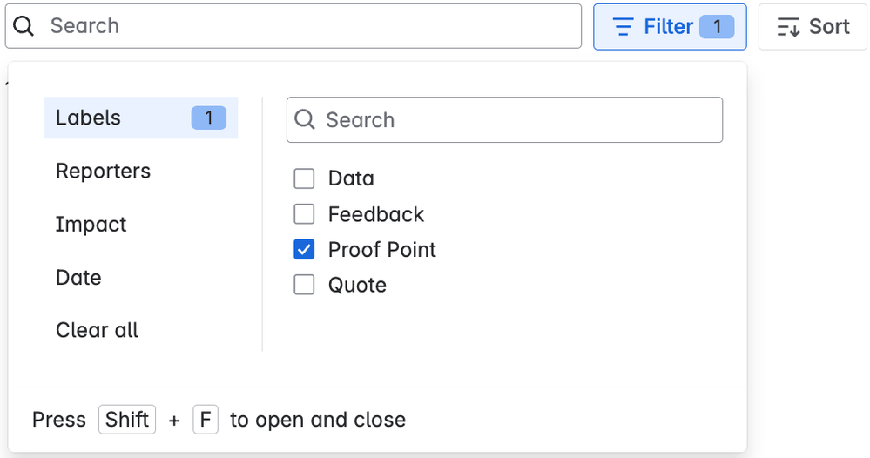Click the Filter count badge
The height and width of the screenshot is (458, 870).
[718, 27]
